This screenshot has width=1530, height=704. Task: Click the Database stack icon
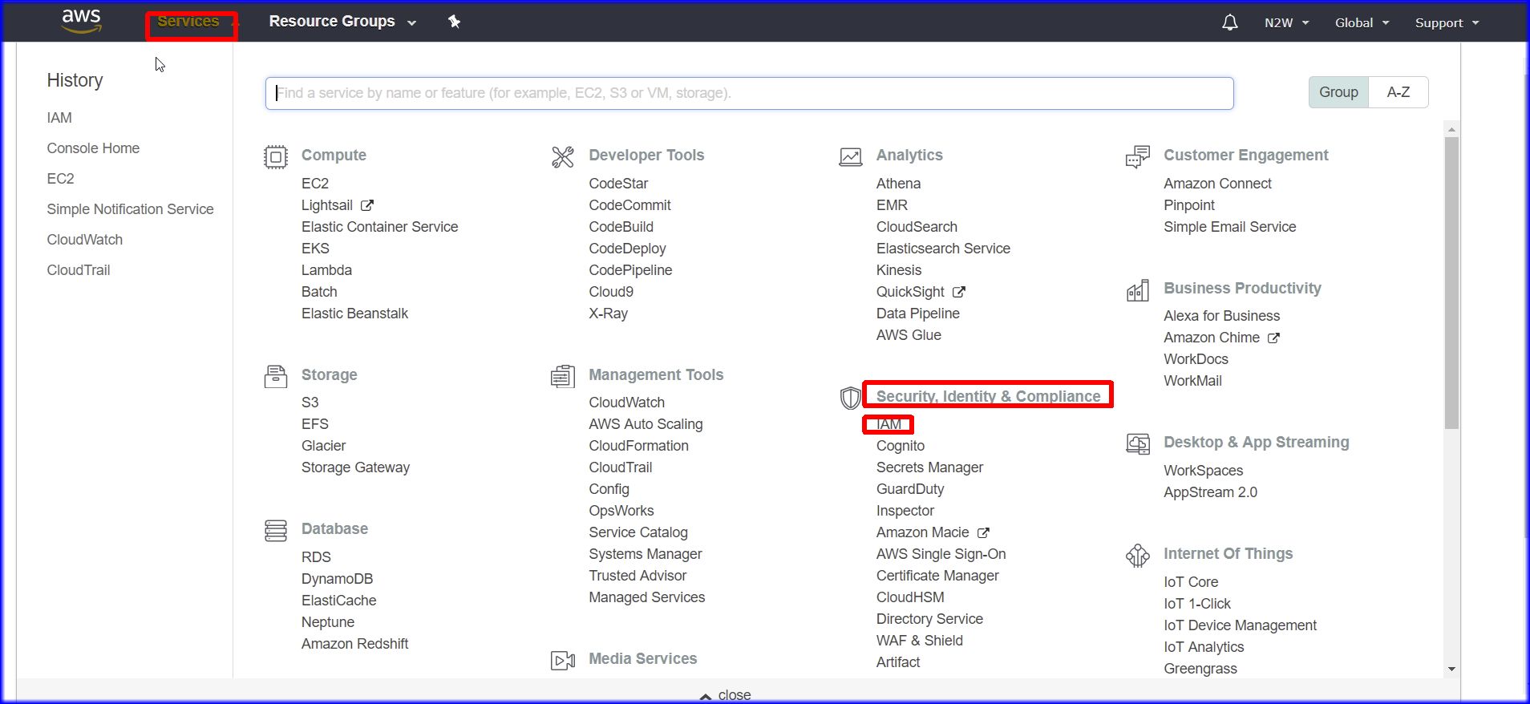tap(276, 530)
